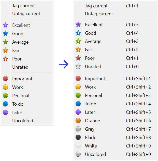Image resolution: width=158 pixels, height=161 pixels.
Task: Select Uncolored in the left menu
Action: point(23,121)
